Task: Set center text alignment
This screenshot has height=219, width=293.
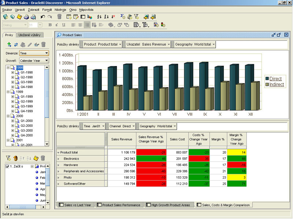Action: click(80, 25)
